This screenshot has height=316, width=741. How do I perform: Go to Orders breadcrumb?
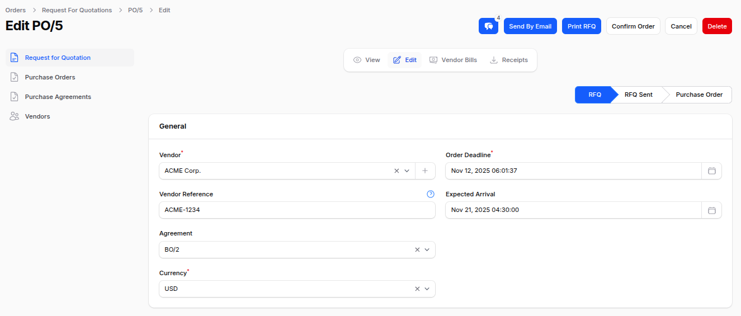pyautogui.click(x=15, y=10)
